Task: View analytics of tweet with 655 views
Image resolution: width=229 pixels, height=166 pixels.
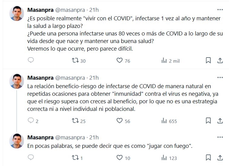Action: click(x=164, y=121)
